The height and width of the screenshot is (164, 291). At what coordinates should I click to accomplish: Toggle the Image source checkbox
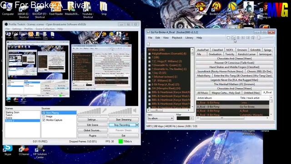pos(44,117)
